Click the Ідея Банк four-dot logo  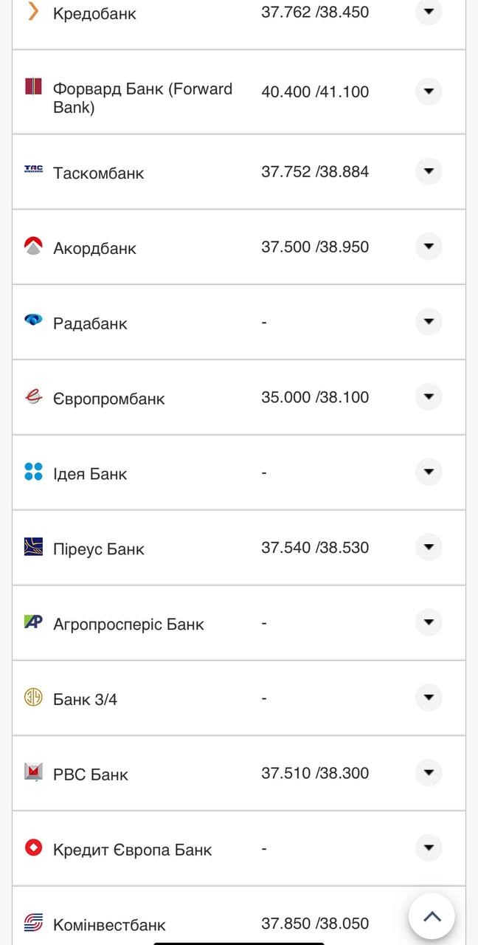(33, 472)
